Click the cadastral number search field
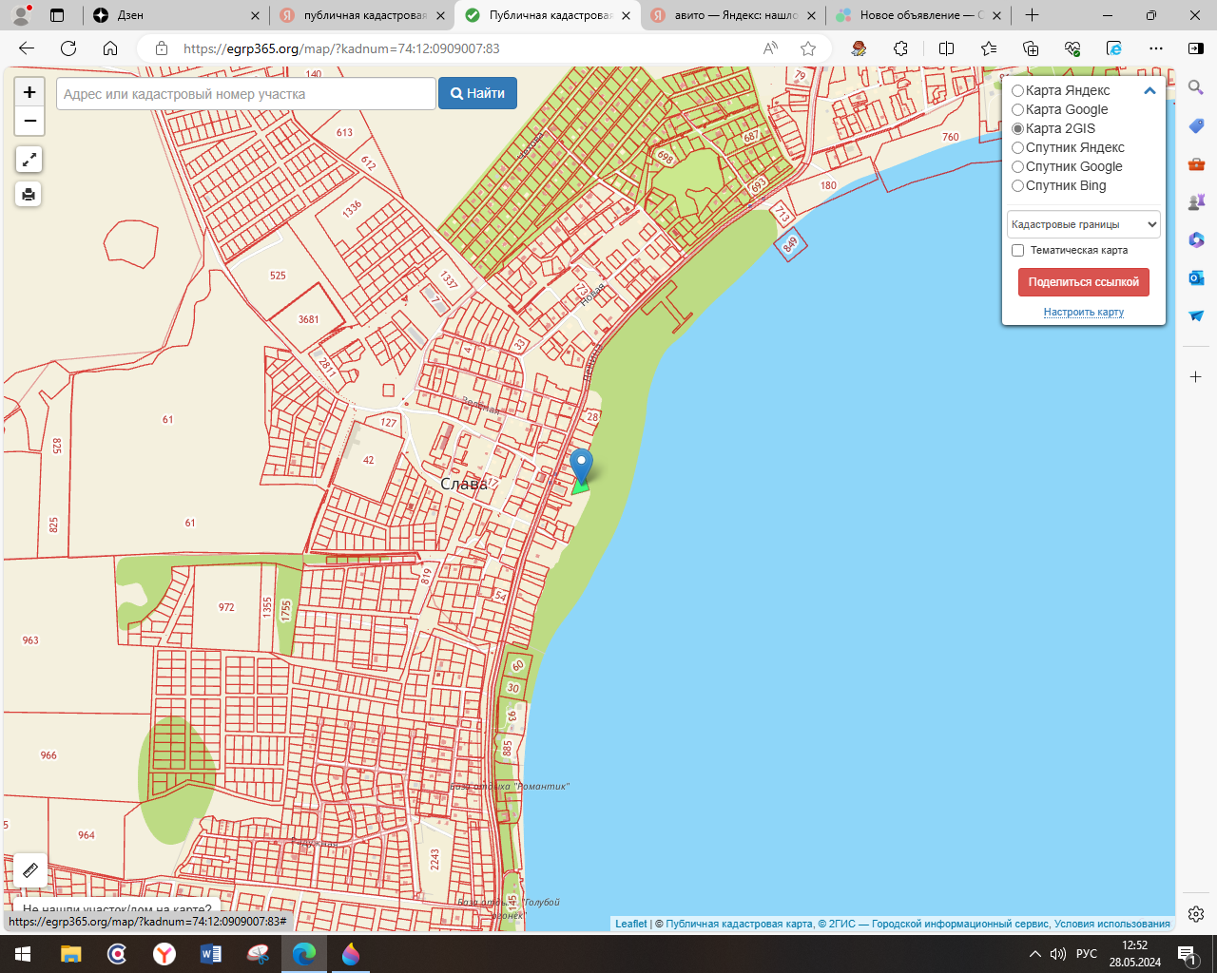Image resolution: width=1217 pixels, height=973 pixels. (x=245, y=94)
